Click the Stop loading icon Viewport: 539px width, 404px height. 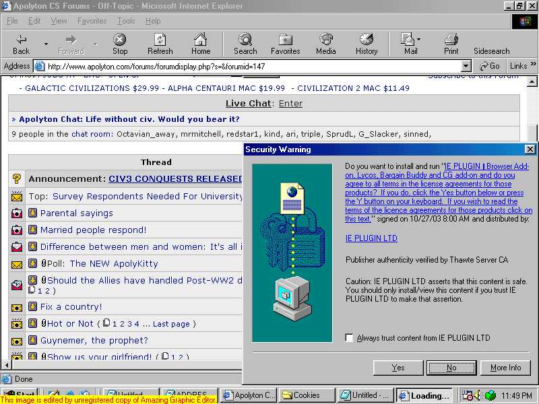(120, 40)
